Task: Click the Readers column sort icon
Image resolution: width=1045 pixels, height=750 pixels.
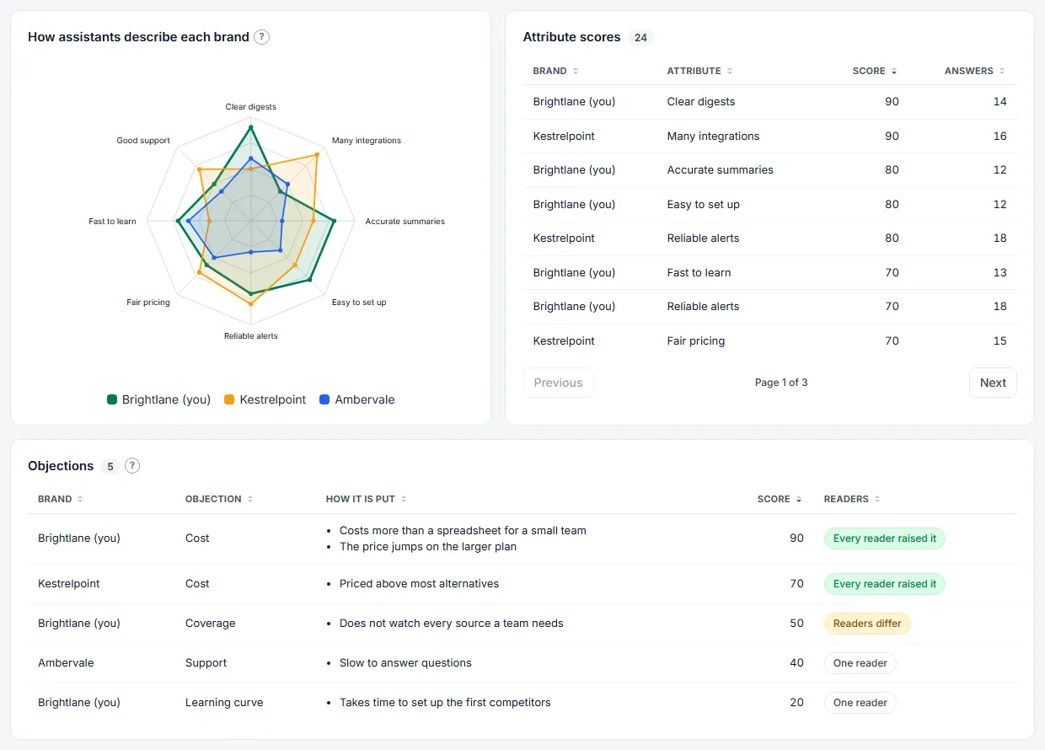Action: coord(877,500)
